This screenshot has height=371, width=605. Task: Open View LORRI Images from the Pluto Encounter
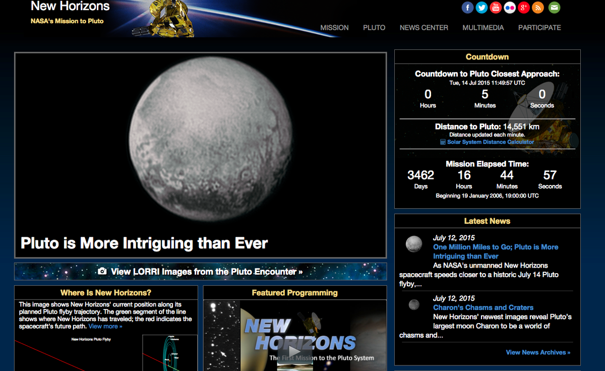click(207, 271)
